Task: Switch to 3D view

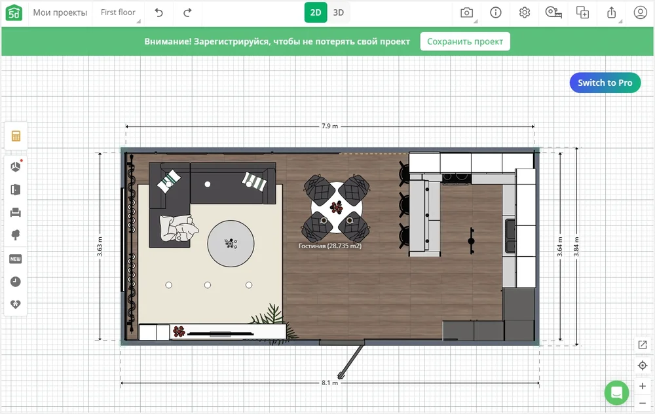Action: pyautogui.click(x=339, y=12)
